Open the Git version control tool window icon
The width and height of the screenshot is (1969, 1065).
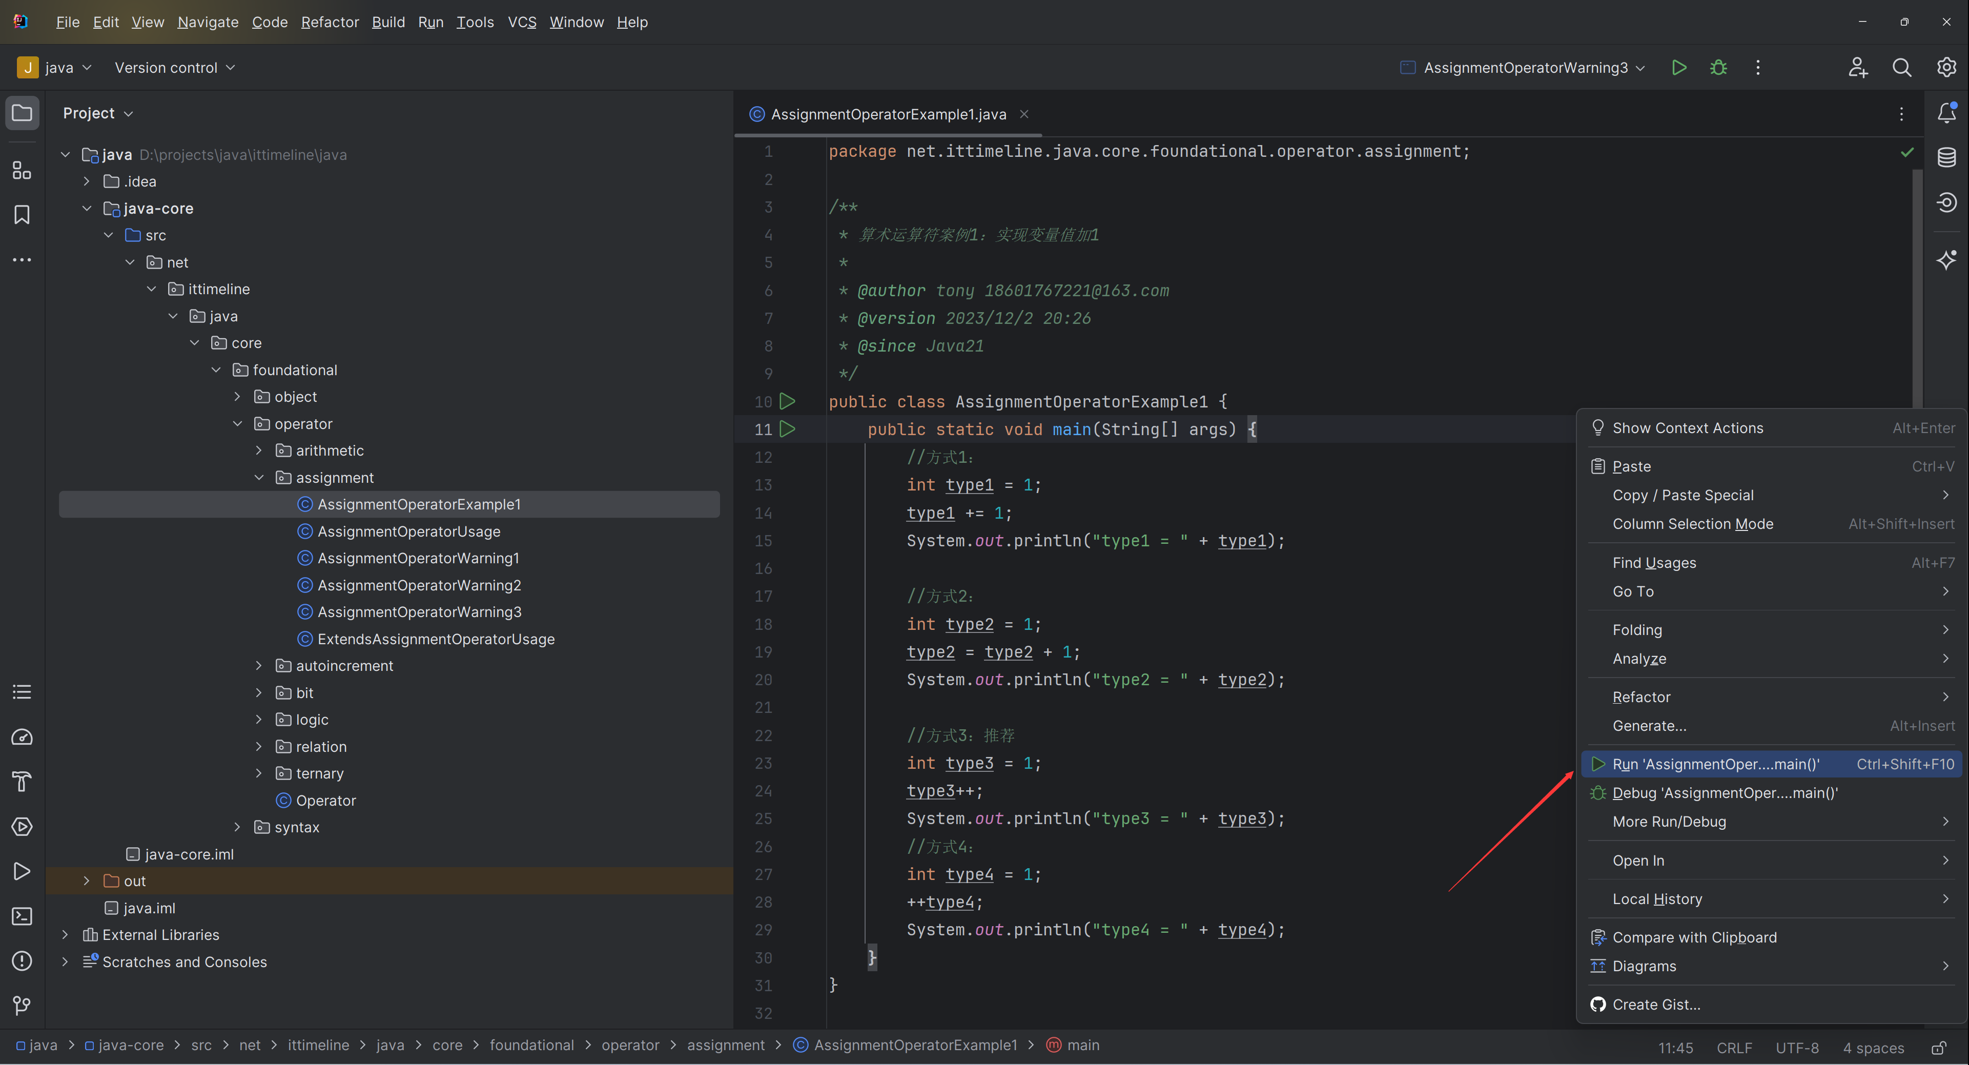[x=22, y=1006]
